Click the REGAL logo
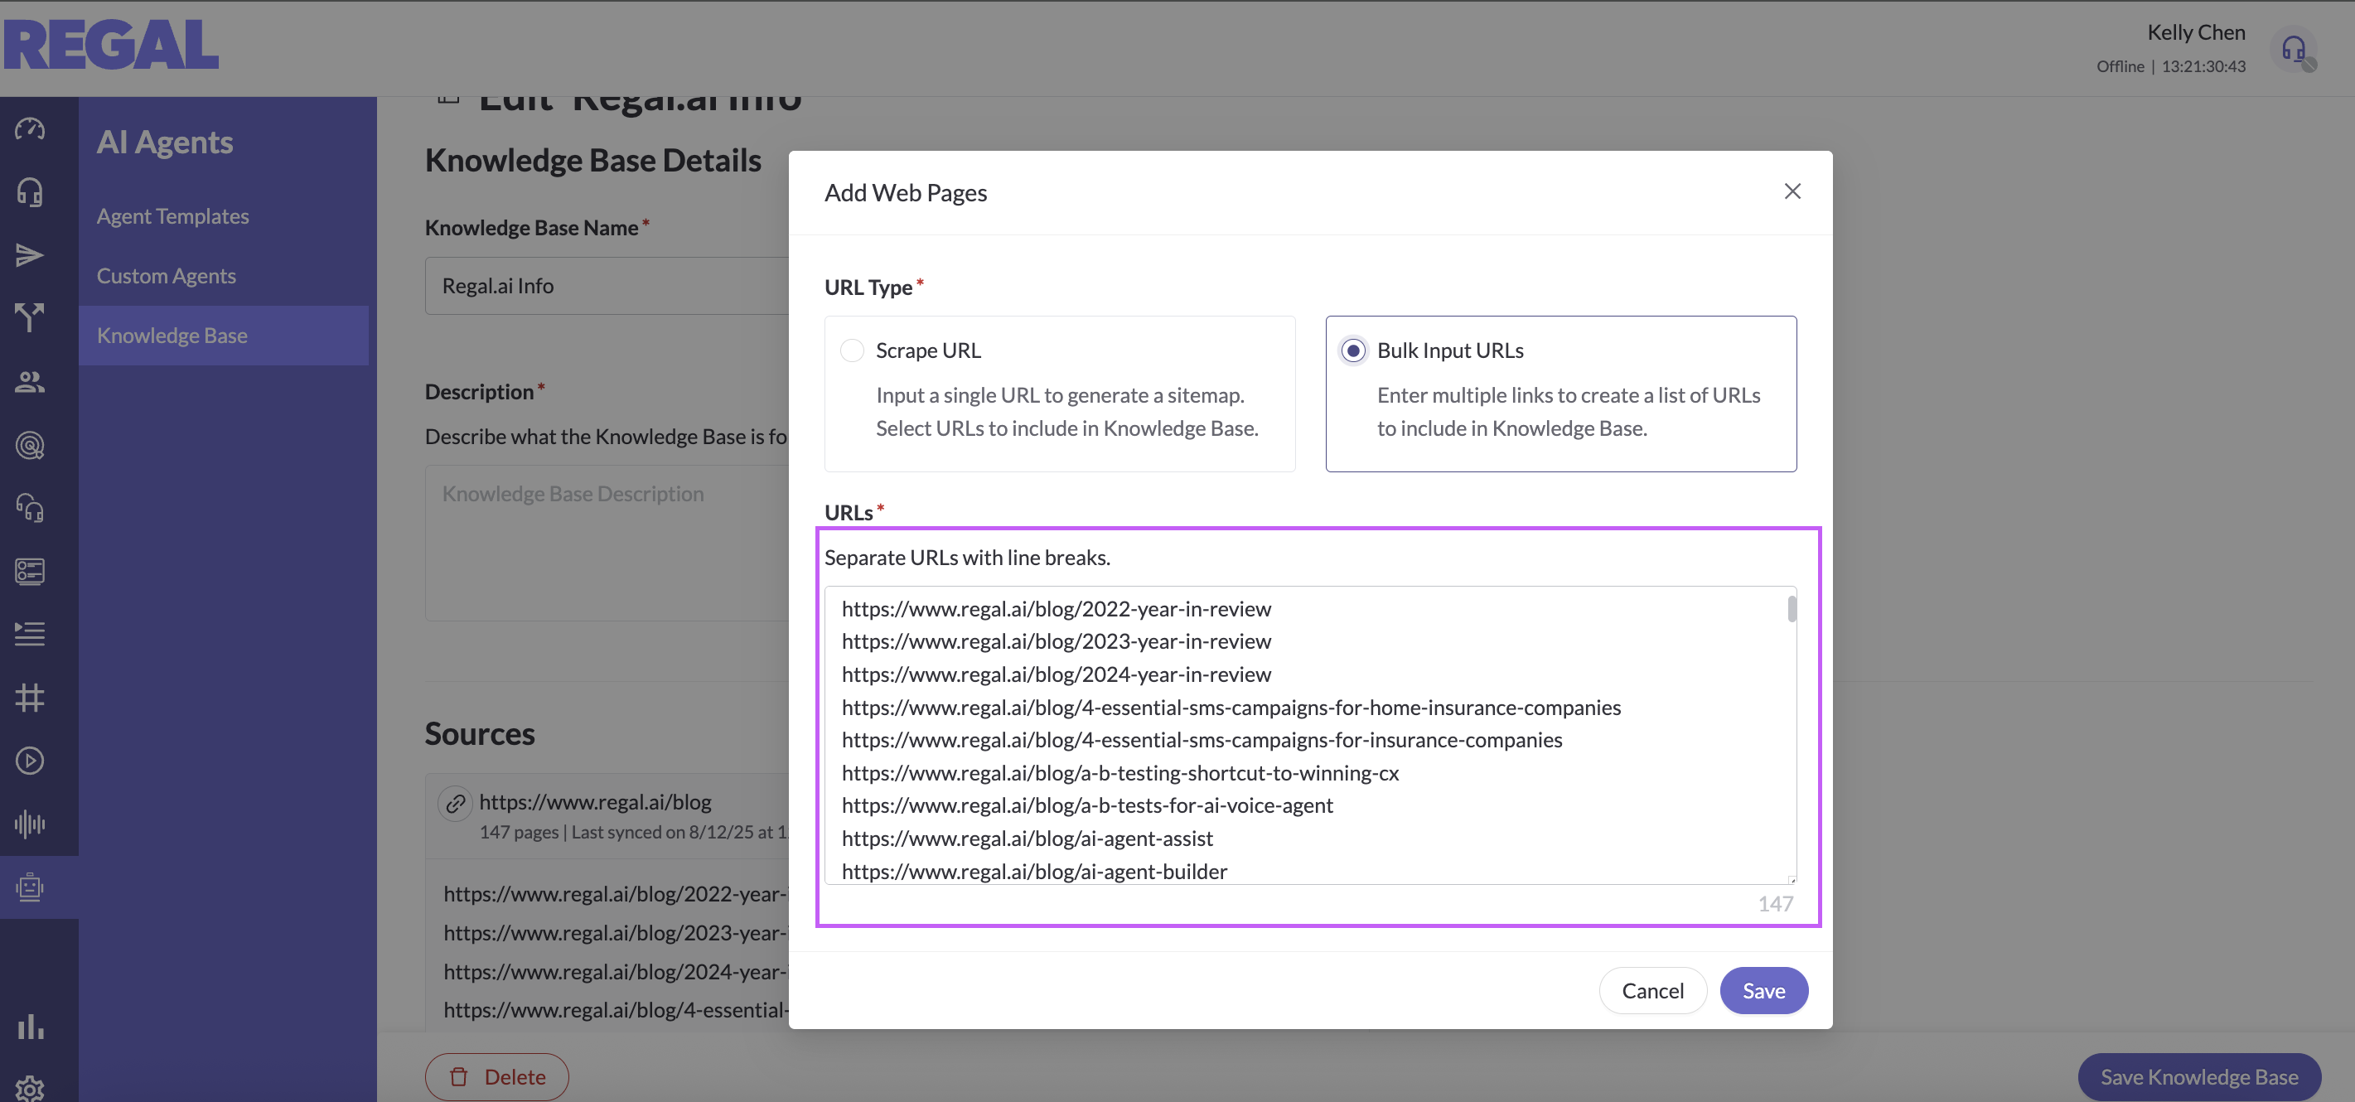2355x1102 pixels. click(x=110, y=45)
